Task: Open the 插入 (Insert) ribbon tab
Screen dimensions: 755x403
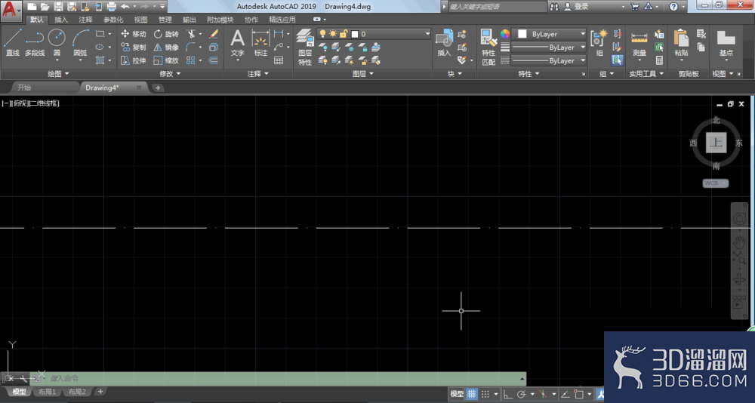Action: [x=61, y=20]
